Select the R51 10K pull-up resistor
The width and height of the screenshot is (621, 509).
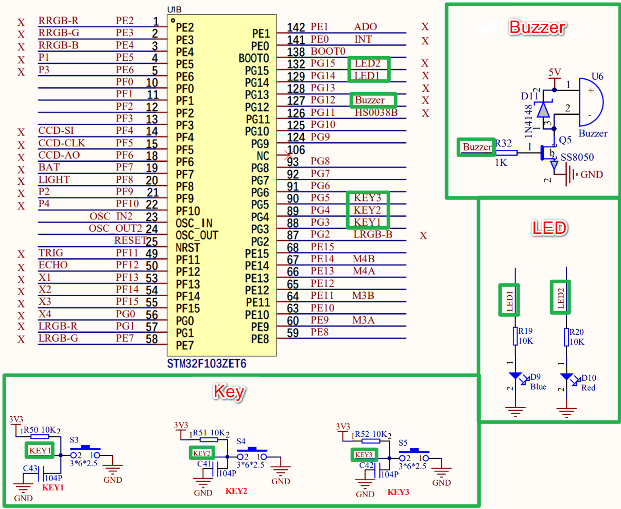click(208, 439)
